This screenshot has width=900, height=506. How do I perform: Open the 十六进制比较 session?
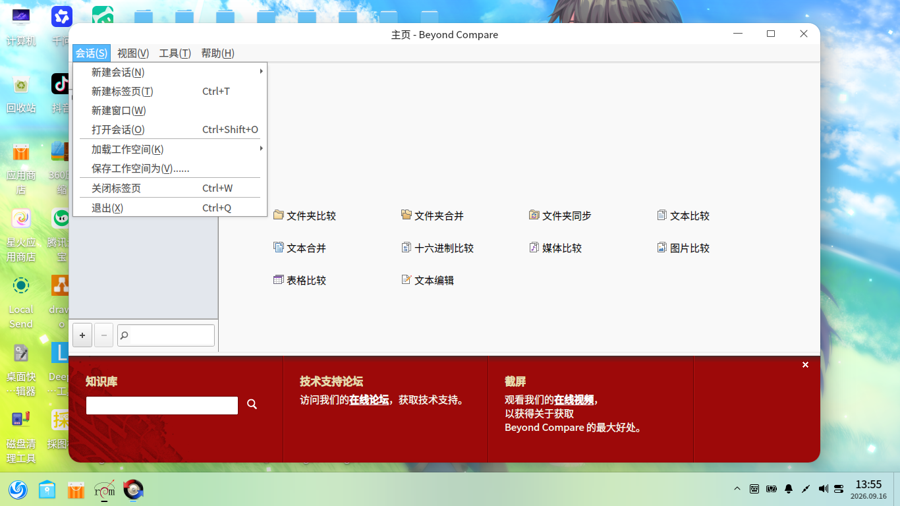(x=437, y=248)
